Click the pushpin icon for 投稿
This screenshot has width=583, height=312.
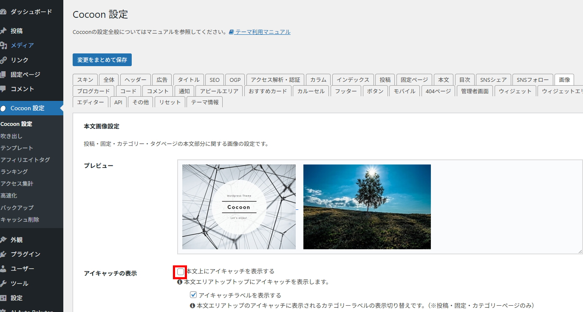(3, 31)
